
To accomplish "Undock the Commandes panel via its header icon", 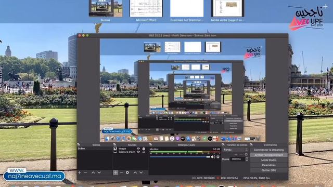I will [x=251, y=145].
